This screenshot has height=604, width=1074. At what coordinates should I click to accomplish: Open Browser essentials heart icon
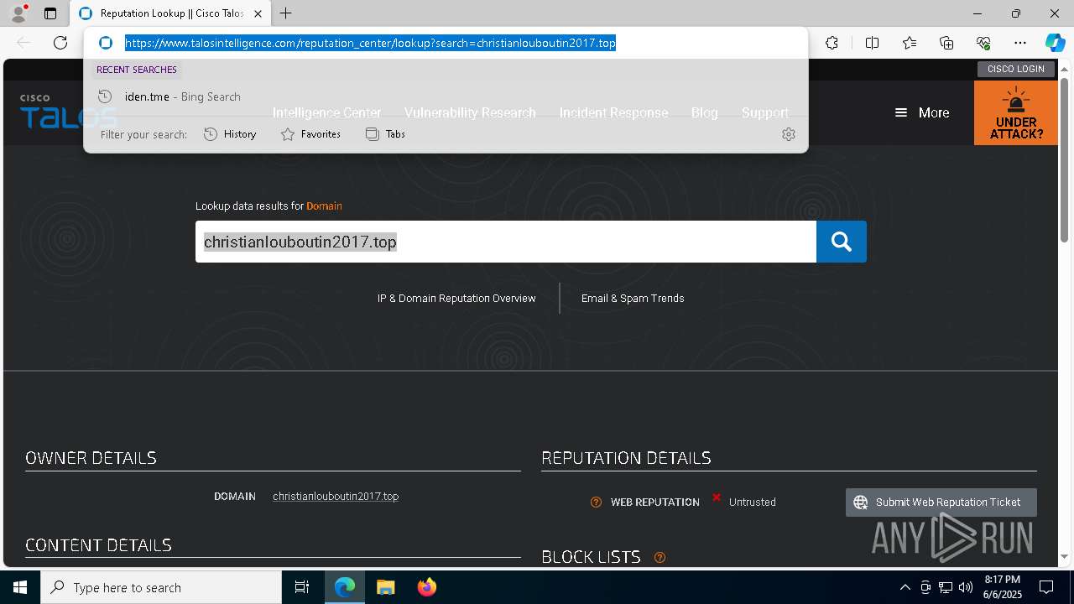[x=983, y=43]
